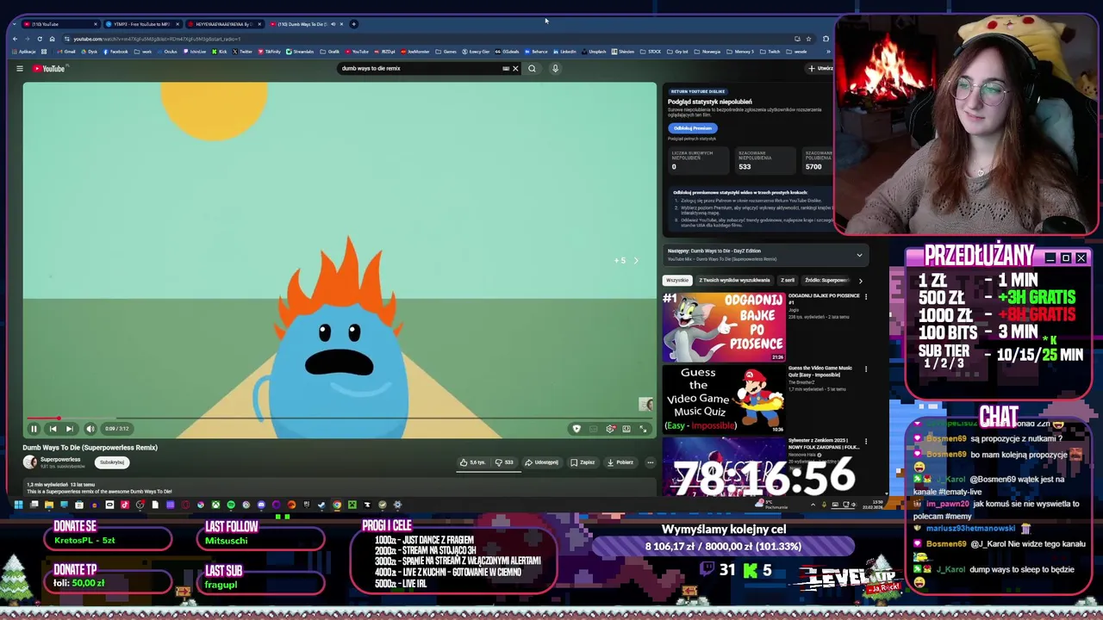Open 'Guess the Video Game Music Quiz' thumbnail
The width and height of the screenshot is (1103, 620).
click(x=724, y=399)
